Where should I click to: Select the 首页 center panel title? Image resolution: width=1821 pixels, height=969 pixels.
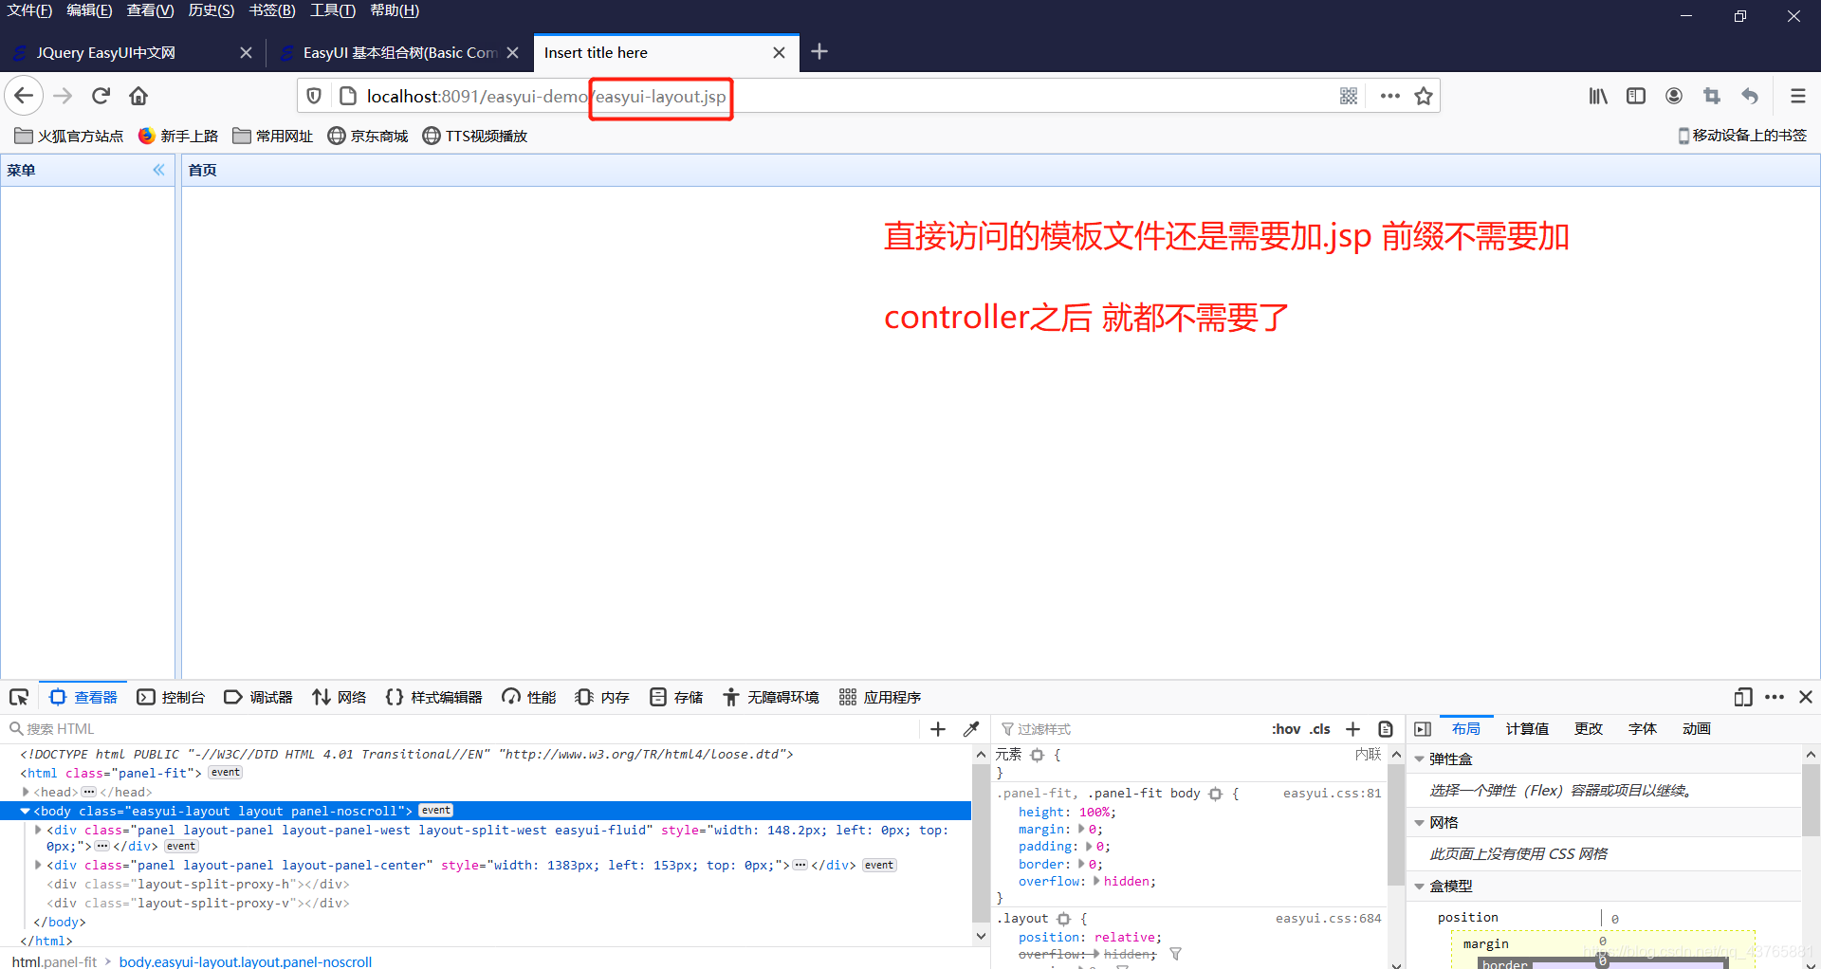pyautogui.click(x=202, y=171)
